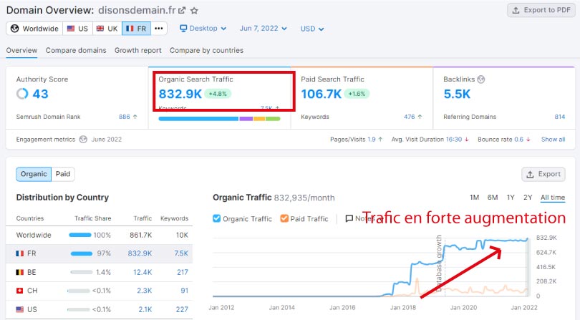580x320 pixels.
Task: Click FR keywords value 7.5K in table
Action: click(x=181, y=253)
